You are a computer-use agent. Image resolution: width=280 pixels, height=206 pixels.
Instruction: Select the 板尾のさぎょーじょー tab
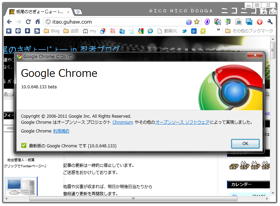pos(39,12)
